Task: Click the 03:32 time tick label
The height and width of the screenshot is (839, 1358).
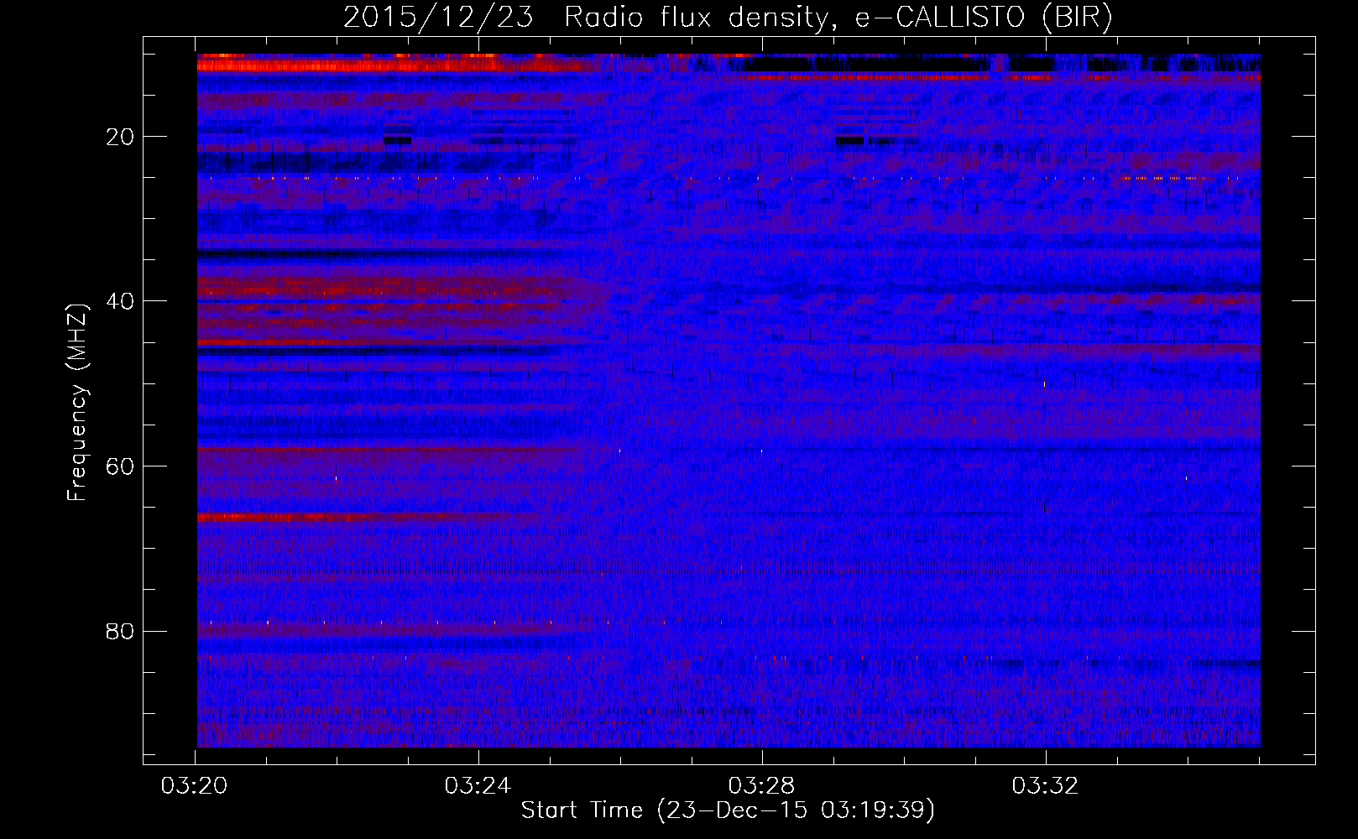Action: tap(1045, 786)
